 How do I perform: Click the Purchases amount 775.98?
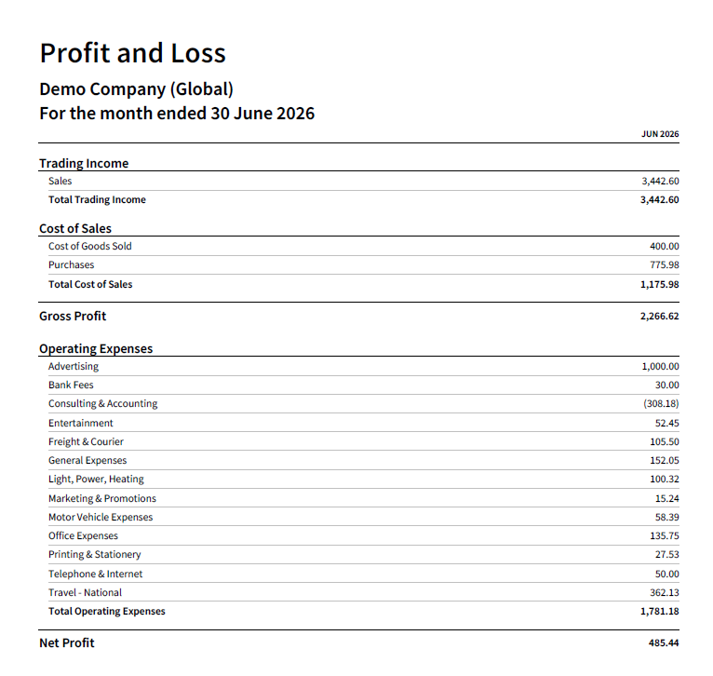[x=665, y=264]
